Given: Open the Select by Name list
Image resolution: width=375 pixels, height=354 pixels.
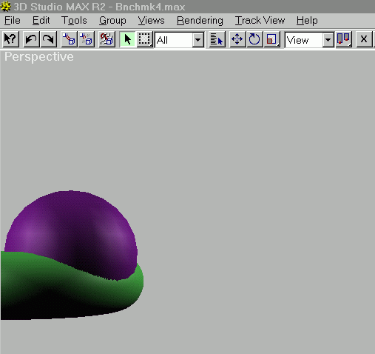Looking at the screenshot, I should tap(217, 39).
